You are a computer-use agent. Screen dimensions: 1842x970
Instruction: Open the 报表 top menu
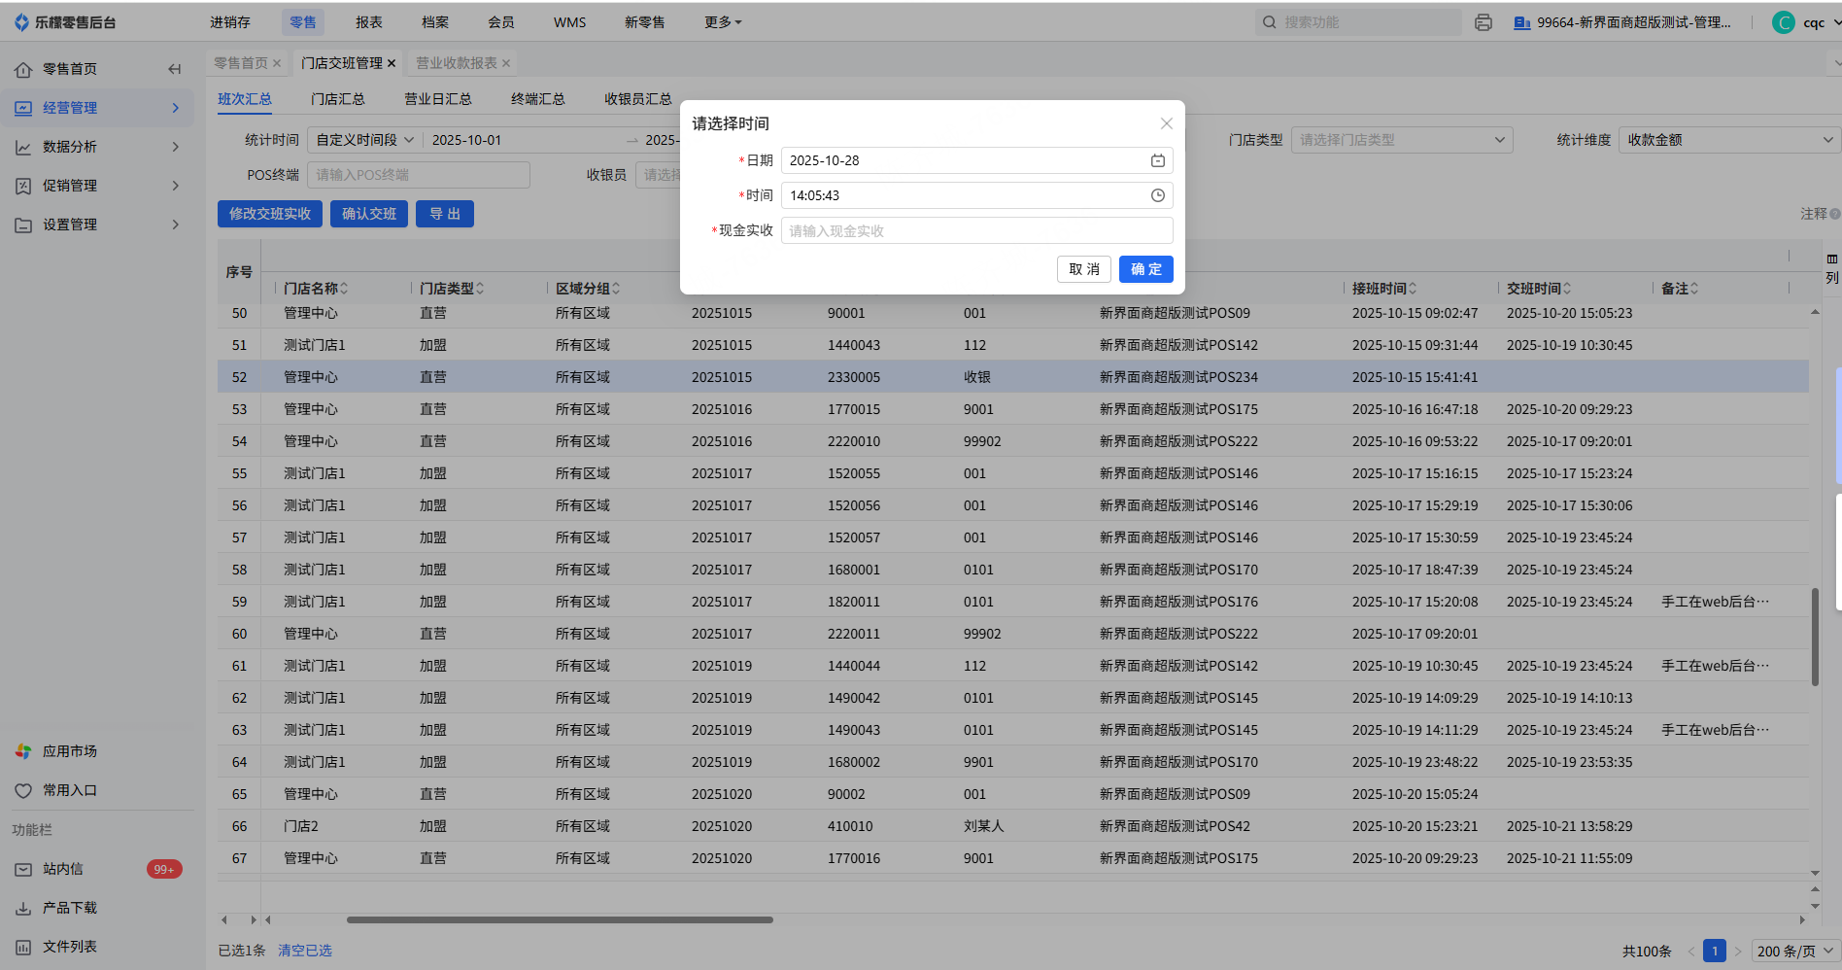[368, 22]
